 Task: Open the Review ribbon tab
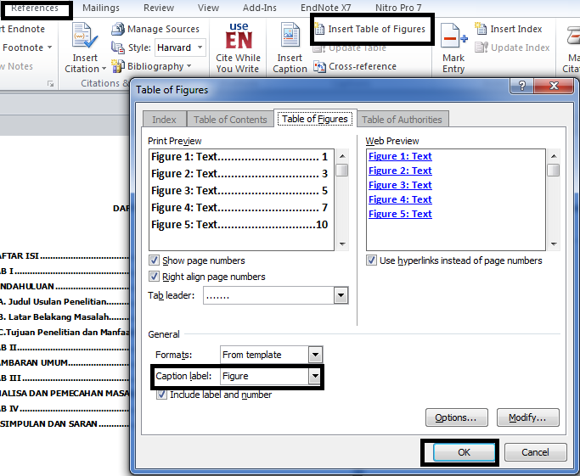point(159,8)
